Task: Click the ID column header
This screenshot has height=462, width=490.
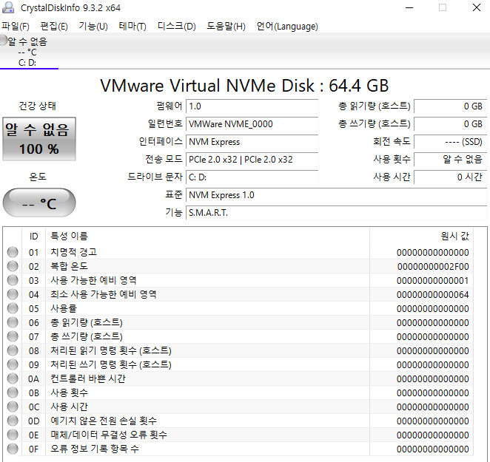Action: 34,237
